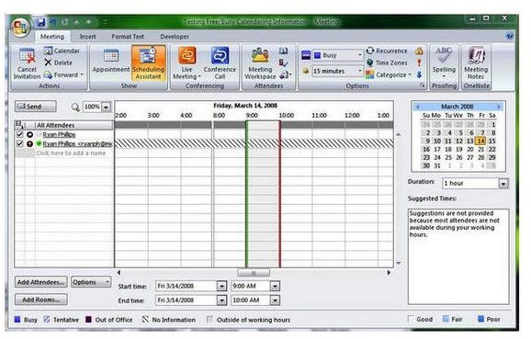Open the Address Book icon in Attendees
The height and width of the screenshot is (339, 531).
(284, 51)
